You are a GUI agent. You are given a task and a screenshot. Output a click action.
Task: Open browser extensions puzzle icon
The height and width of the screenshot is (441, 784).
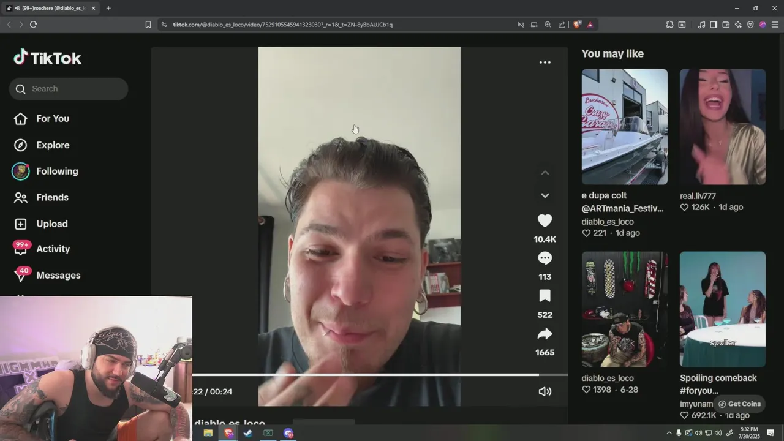[669, 24]
